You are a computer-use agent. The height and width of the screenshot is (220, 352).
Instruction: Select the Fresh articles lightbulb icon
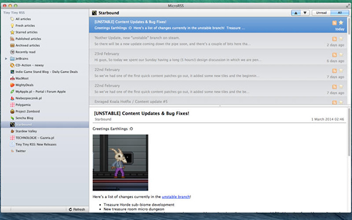tap(12, 26)
